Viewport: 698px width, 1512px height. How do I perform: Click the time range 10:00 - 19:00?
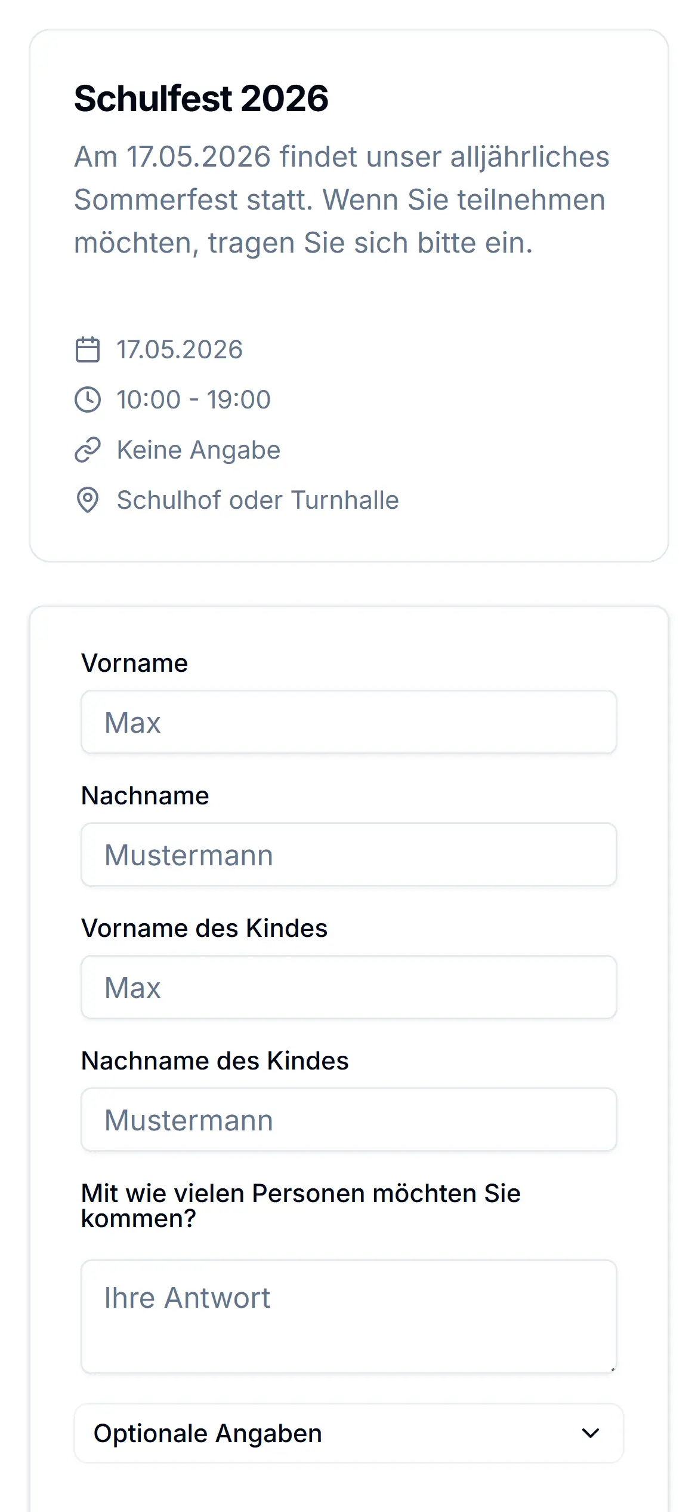[x=193, y=399]
